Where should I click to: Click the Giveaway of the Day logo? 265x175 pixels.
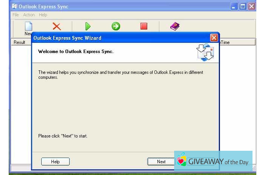click(213, 161)
